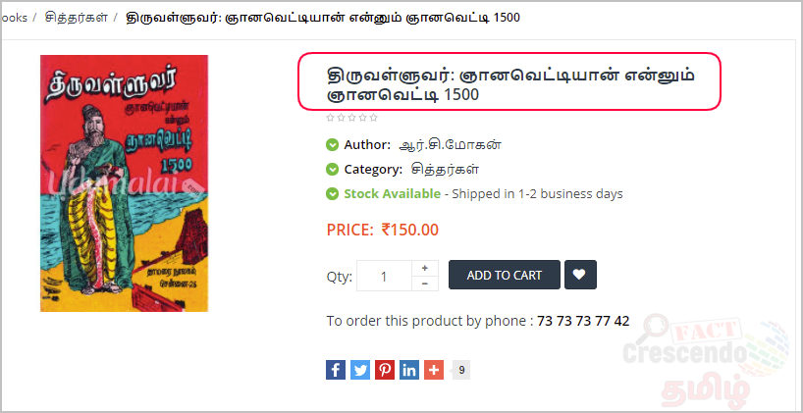The height and width of the screenshot is (413, 803).
Task: Add book to wishlist heart icon
Action: (580, 275)
